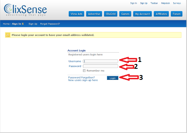
Task: Go to the ClixGrid tab
Action: tap(111, 14)
